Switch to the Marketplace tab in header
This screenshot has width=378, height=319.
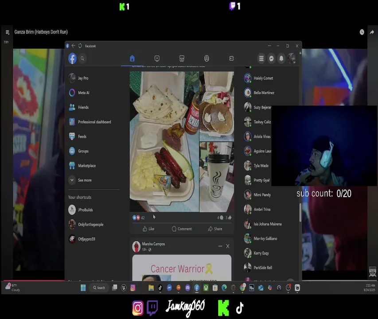[x=182, y=58]
